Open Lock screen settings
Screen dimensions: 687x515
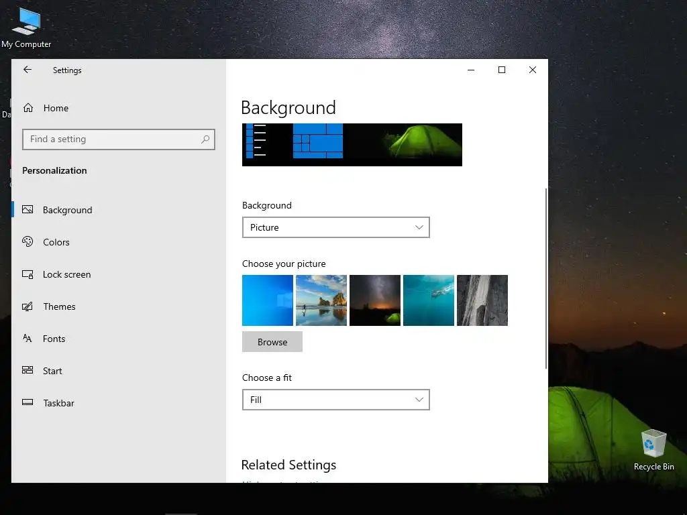(118, 274)
